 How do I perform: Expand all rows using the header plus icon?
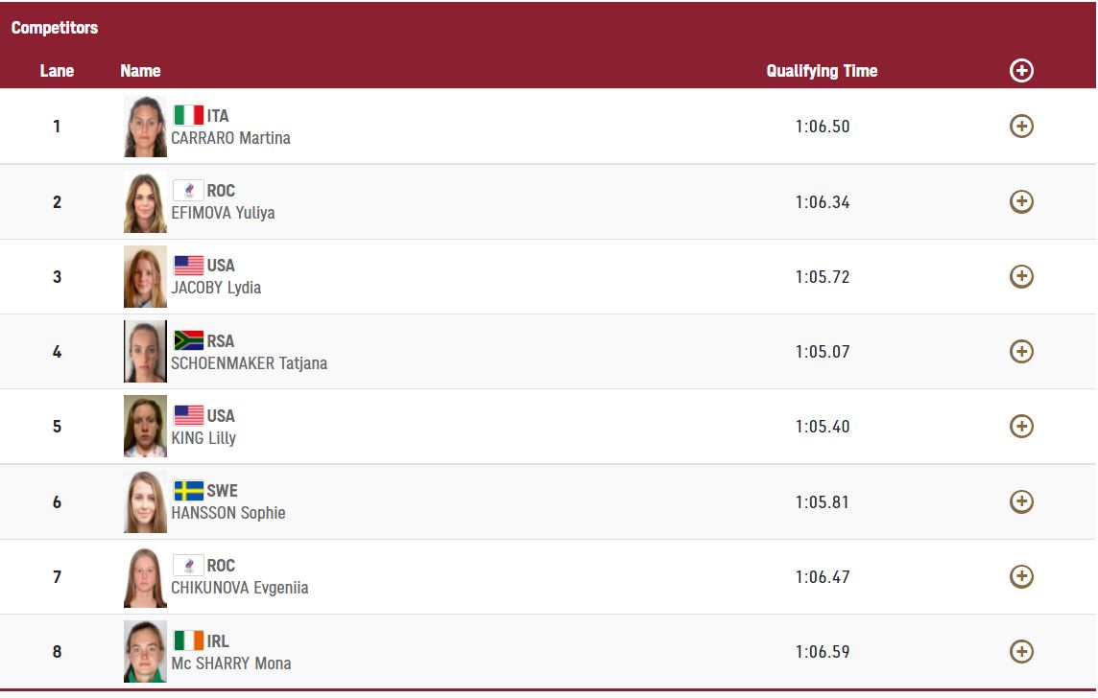(1021, 70)
